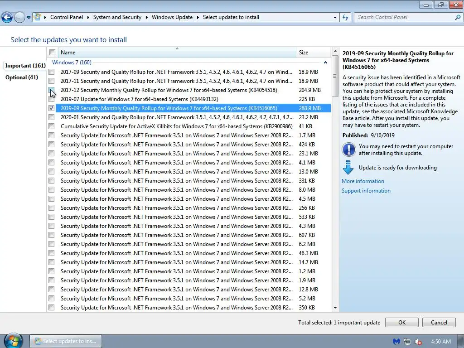Viewport: 464px width, 348px height.
Task: Click the OK button
Action: point(402,323)
